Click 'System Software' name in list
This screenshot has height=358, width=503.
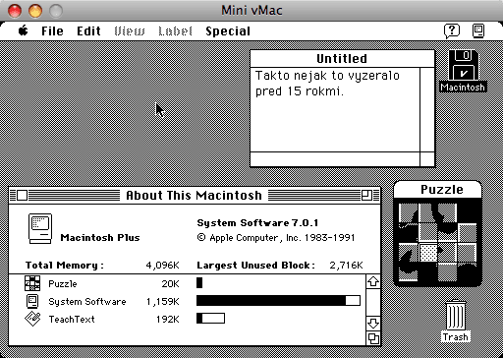point(87,302)
